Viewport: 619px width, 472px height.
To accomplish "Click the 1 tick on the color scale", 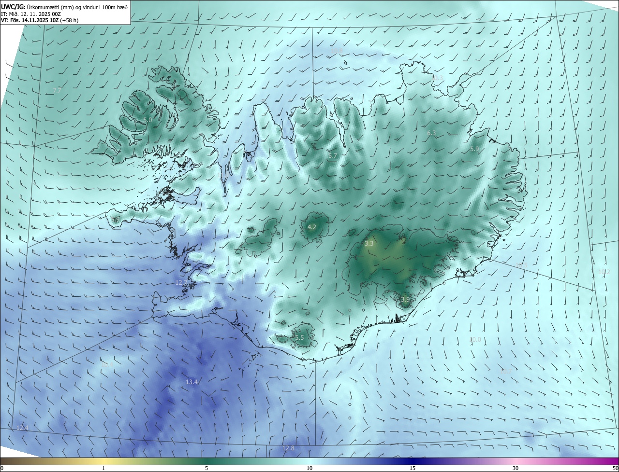I will click(103, 468).
